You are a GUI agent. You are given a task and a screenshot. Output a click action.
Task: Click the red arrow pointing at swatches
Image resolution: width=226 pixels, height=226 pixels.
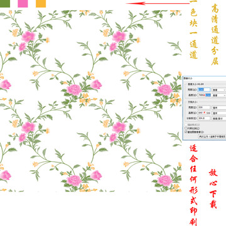click(158, 3)
